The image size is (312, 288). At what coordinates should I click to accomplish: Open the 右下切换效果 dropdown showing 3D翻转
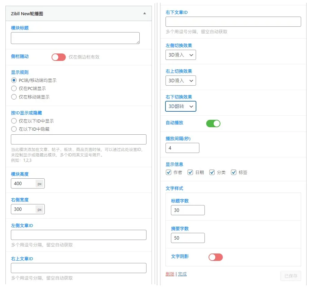(x=180, y=106)
